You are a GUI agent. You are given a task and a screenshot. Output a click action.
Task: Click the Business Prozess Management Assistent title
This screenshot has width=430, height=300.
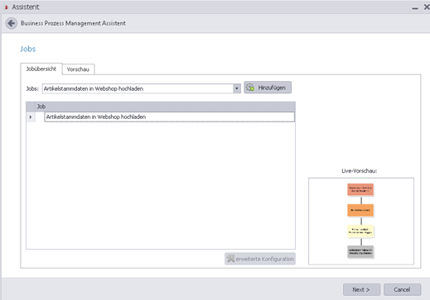coord(73,23)
